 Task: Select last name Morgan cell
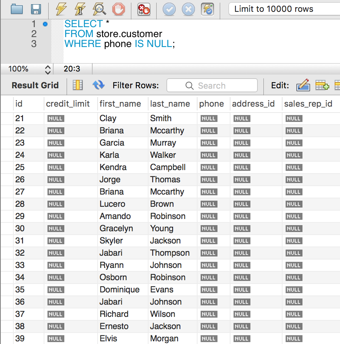173,339
